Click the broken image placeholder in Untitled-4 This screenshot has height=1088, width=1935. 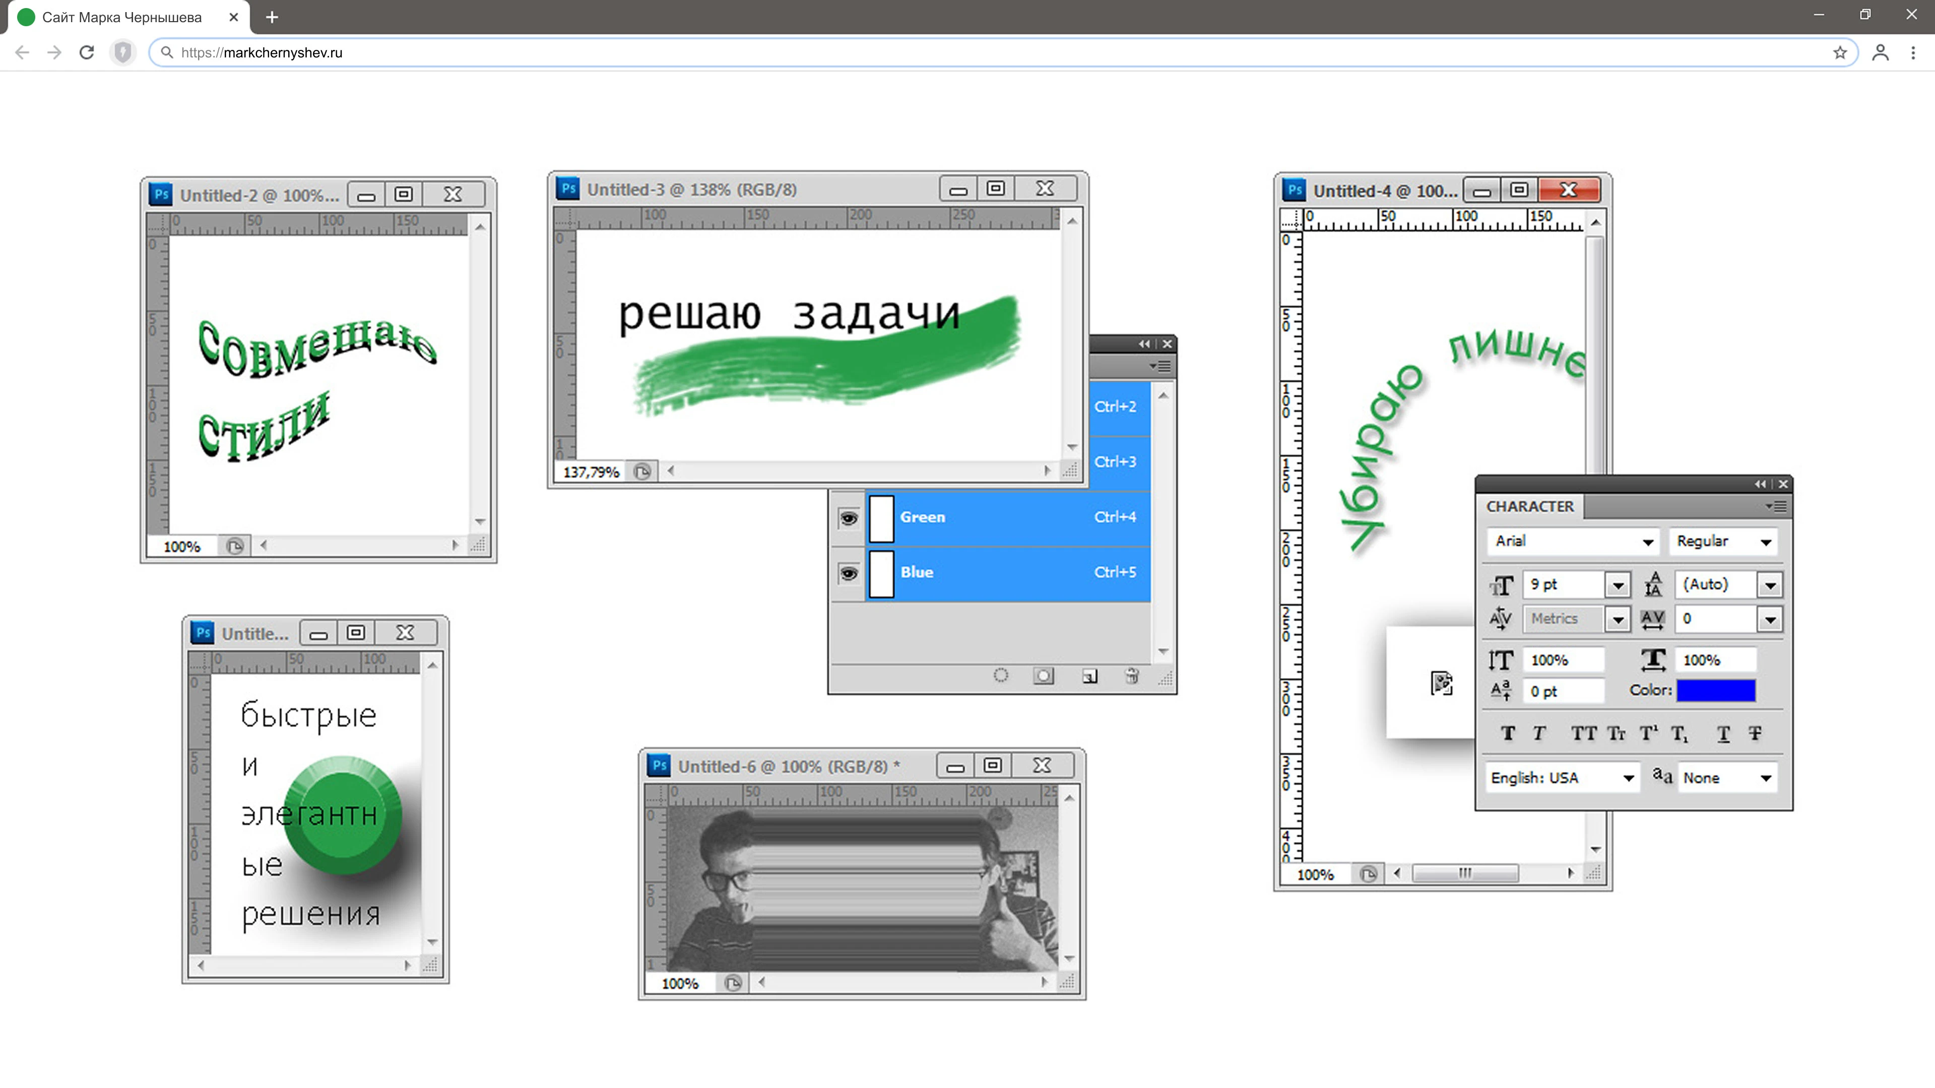[x=1442, y=683]
